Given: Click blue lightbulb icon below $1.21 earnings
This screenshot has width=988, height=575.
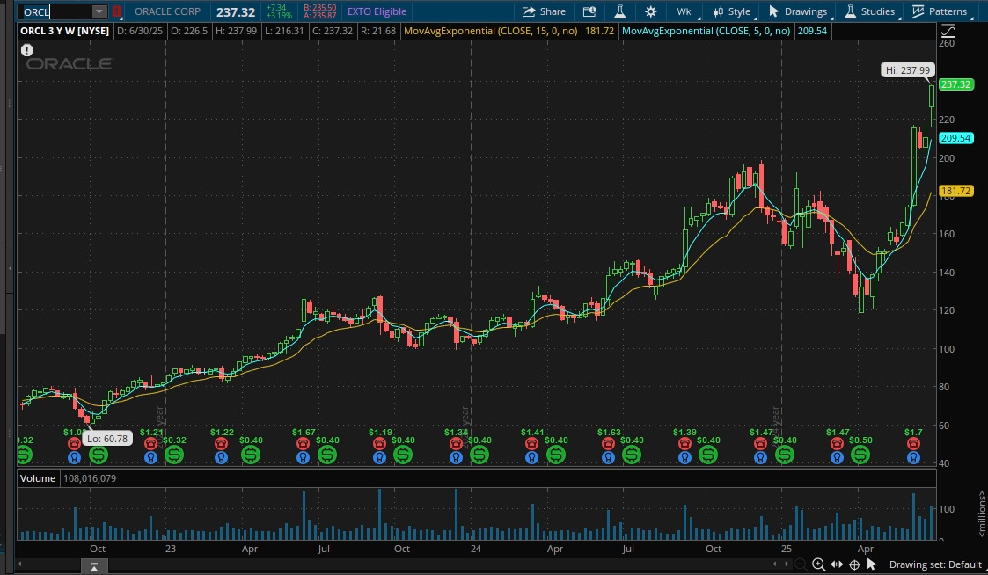Looking at the screenshot, I should click(150, 458).
